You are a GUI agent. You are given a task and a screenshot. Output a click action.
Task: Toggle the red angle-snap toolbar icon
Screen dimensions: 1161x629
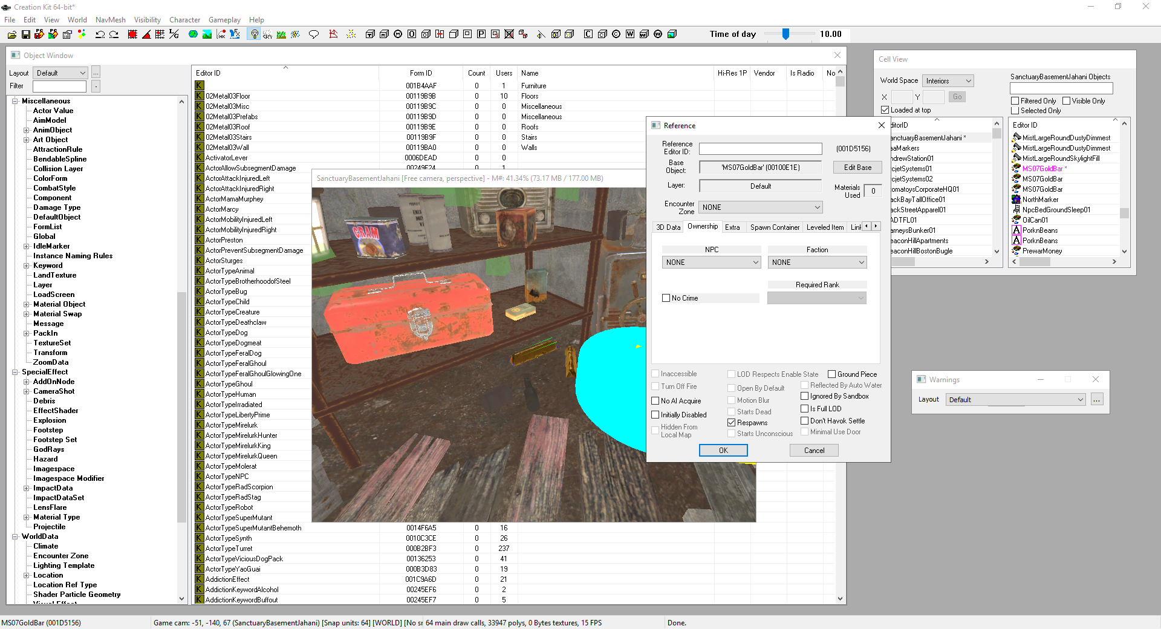tap(146, 34)
